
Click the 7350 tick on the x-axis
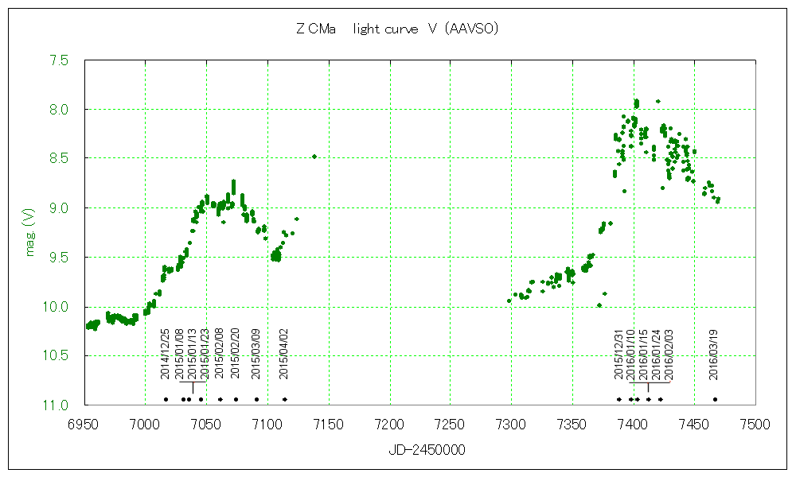(x=572, y=425)
